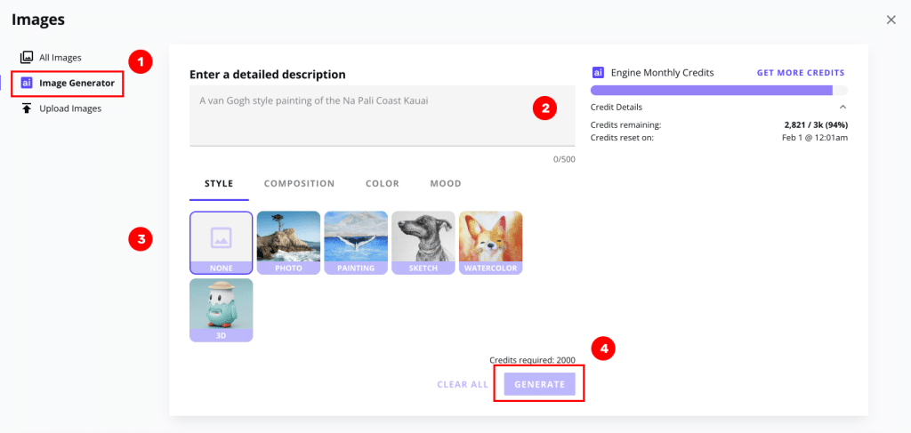Click the 0/500 character counter
This screenshot has width=911, height=433.
pos(563,158)
